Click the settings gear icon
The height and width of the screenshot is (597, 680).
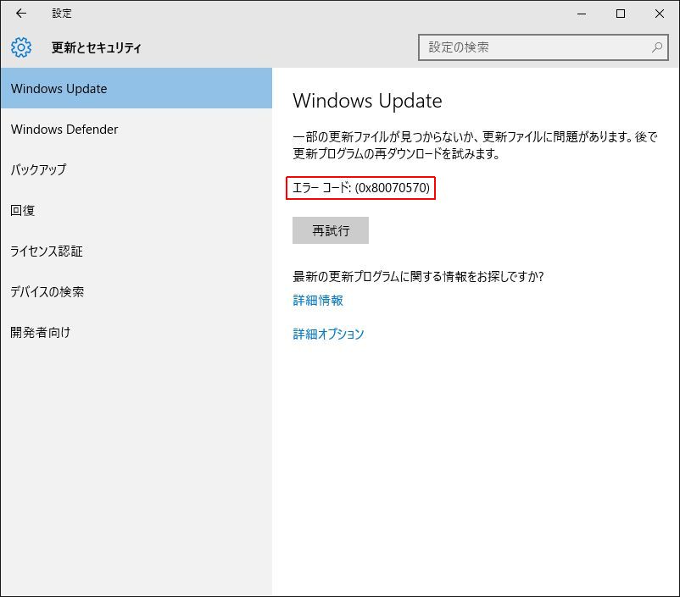pyautogui.click(x=21, y=47)
